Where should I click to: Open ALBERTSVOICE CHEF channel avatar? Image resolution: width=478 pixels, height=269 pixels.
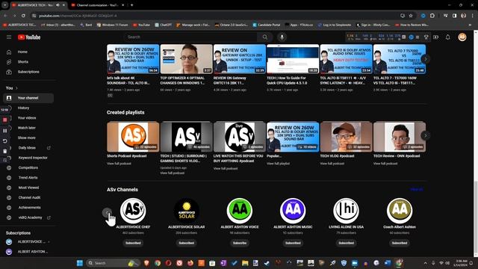click(133, 210)
